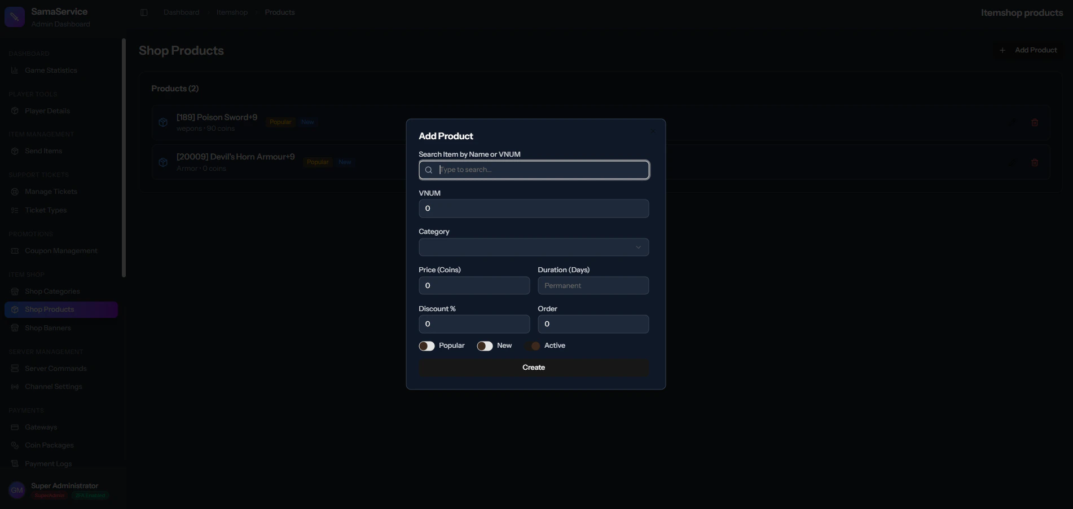Close the Add Product dialog
1073x509 pixels.
[653, 131]
